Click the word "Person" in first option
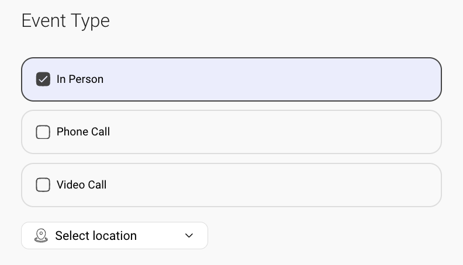The width and height of the screenshot is (463, 265). [86, 79]
